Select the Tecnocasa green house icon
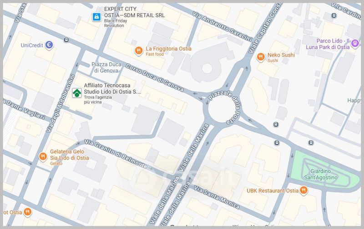Screen dimensions: 364x229 point(76,93)
